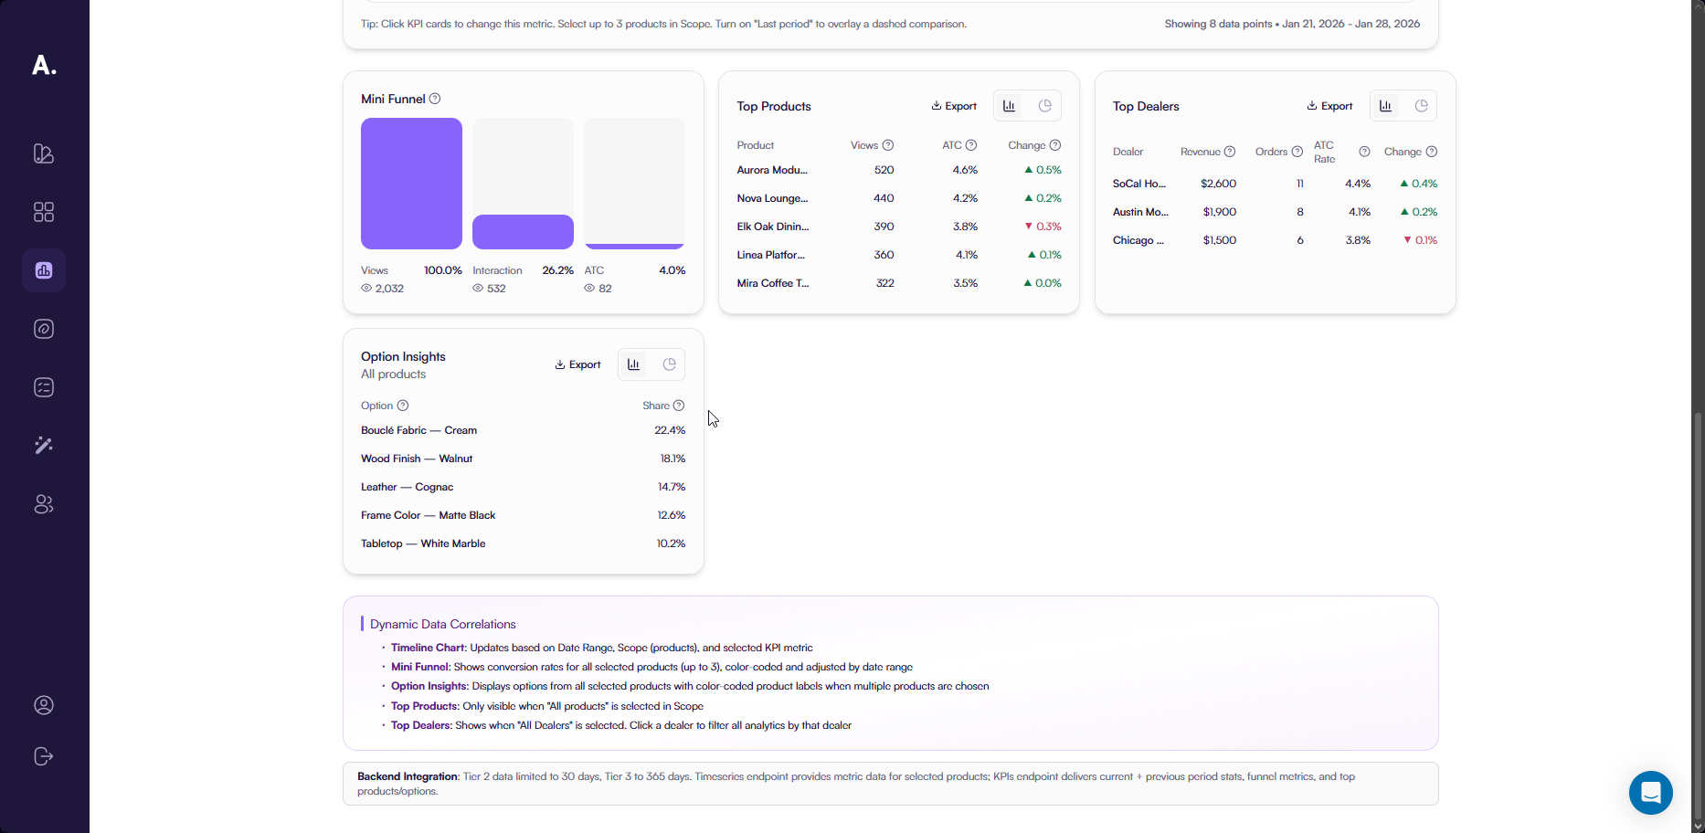The width and height of the screenshot is (1705, 833).
Task: Switch Top Products to pie chart view
Action: [x=1044, y=106]
